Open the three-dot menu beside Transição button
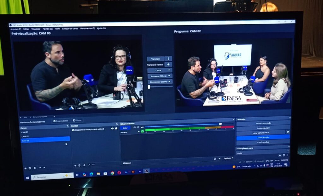The width and height of the screenshot is (323, 196). [x=168, y=59]
